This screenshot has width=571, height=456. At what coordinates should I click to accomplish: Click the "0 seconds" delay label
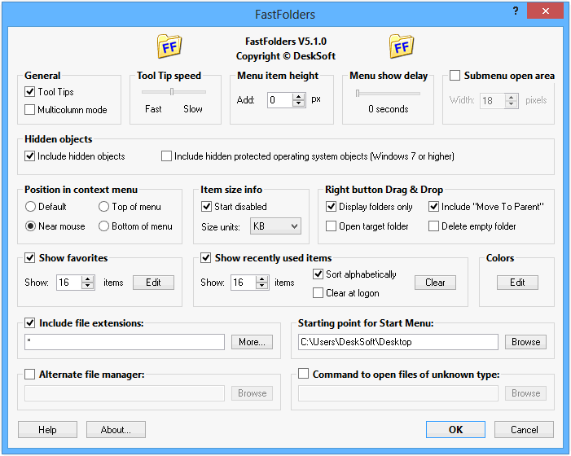(x=389, y=109)
